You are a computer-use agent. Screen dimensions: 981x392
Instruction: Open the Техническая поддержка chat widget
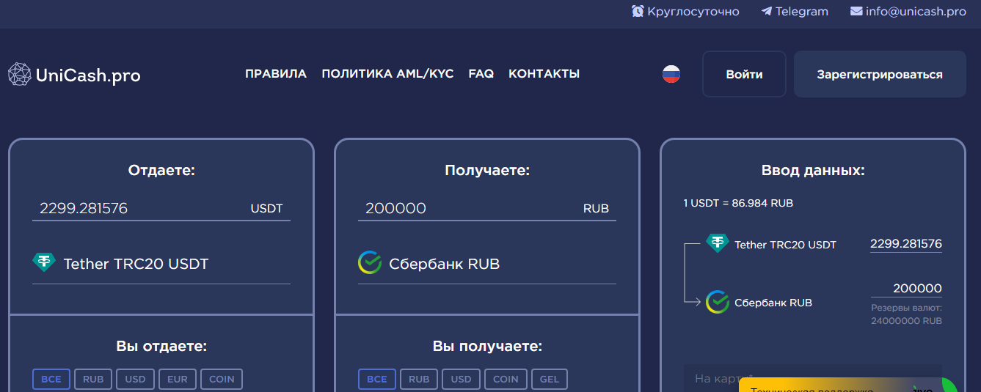[847, 385]
